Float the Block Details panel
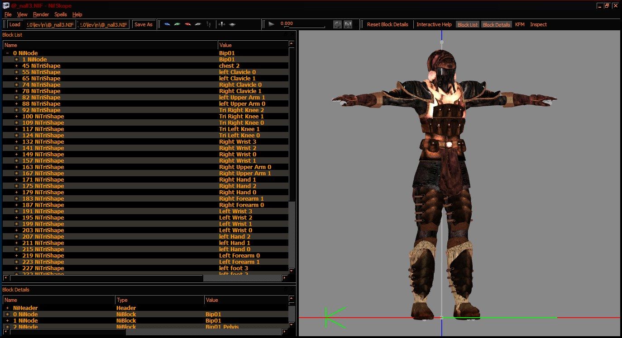622x338 pixels. point(286,289)
